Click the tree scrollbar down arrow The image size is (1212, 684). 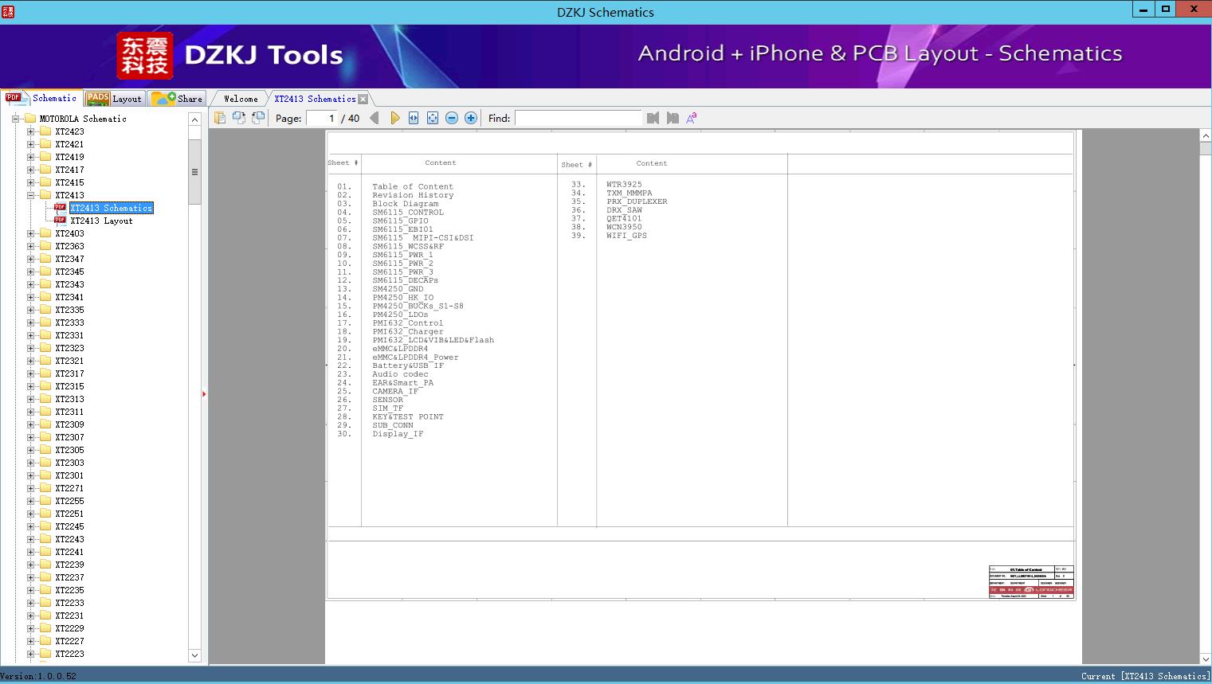(x=194, y=655)
